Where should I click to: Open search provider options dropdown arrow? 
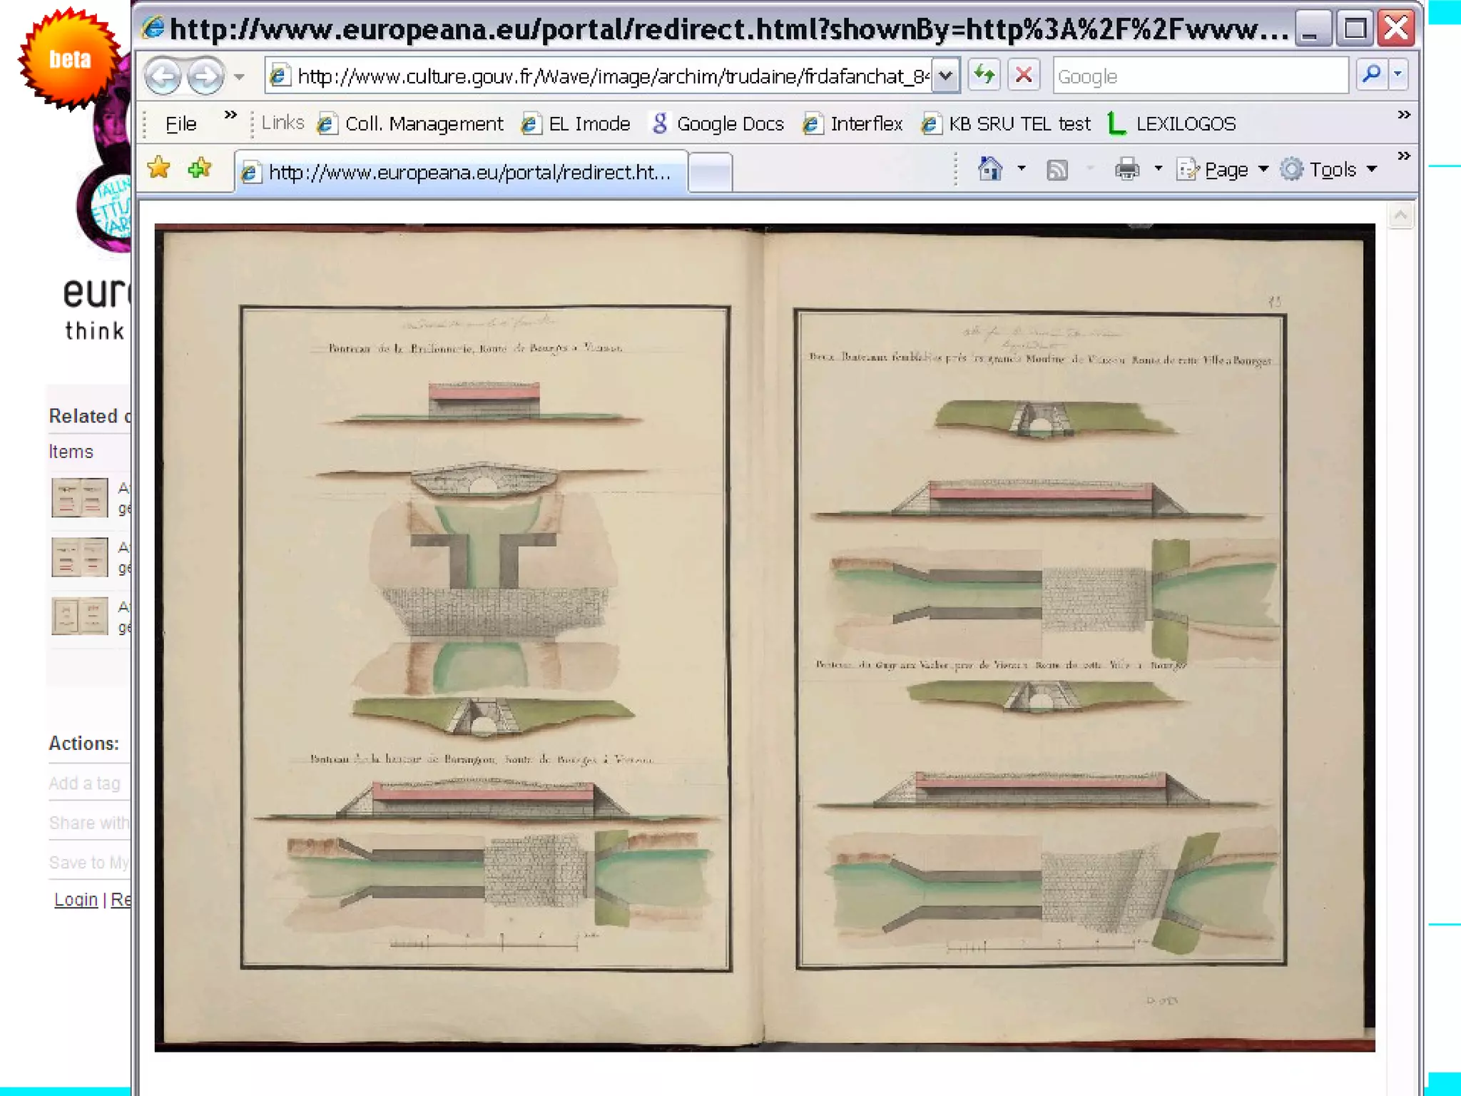(1398, 74)
